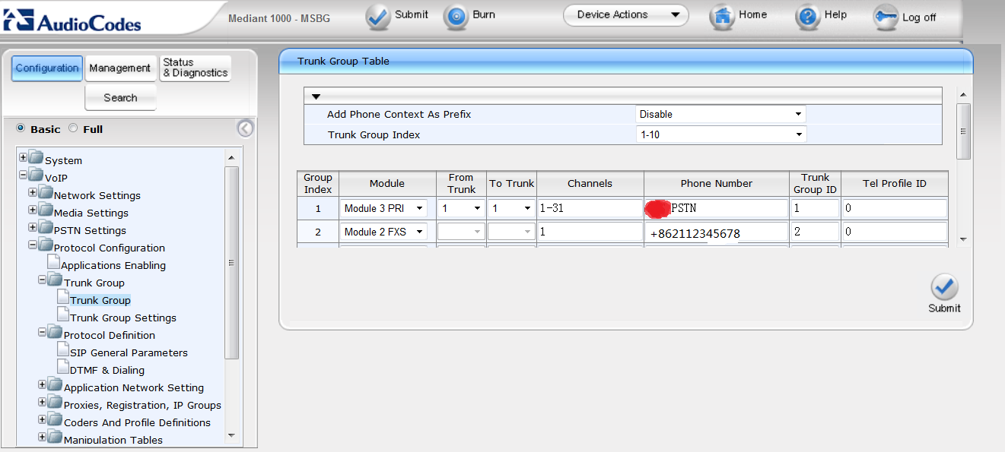Expand the System tree node
Screen dimensions: 1005x452
pos(24,158)
